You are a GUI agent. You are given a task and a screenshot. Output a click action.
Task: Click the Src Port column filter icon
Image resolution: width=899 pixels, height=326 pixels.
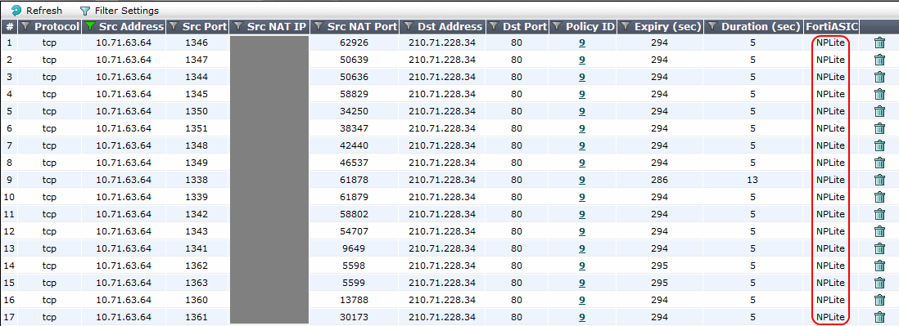[174, 26]
